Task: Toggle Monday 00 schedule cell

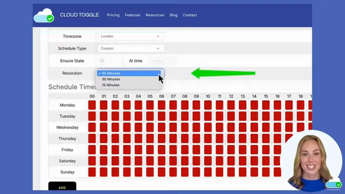Action: coord(92,105)
